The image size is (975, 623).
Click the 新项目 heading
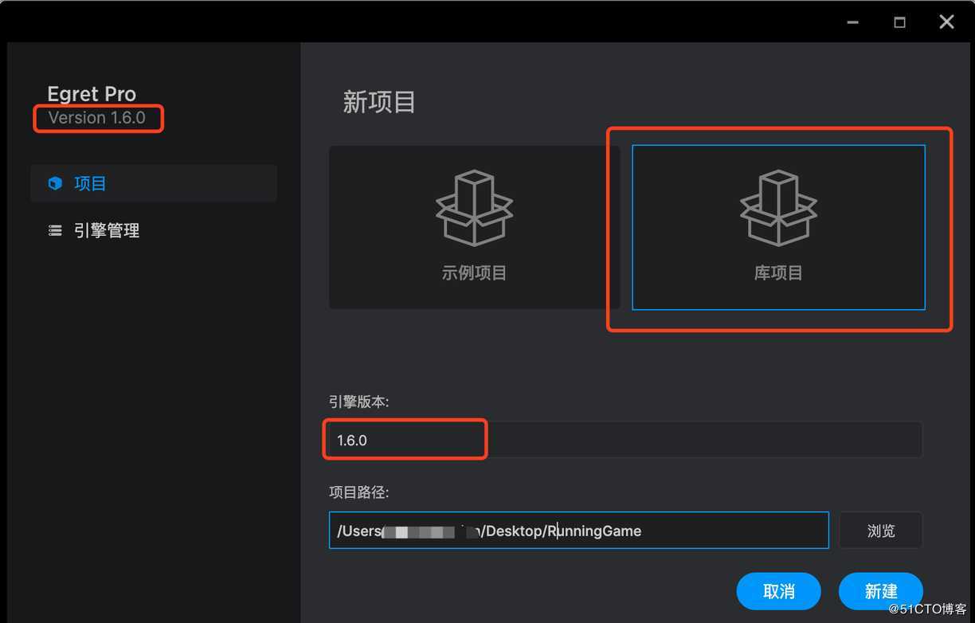pyautogui.click(x=379, y=102)
